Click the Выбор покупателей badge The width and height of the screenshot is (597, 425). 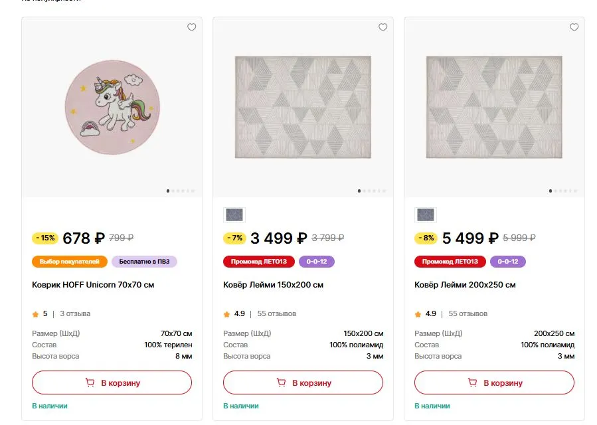coord(70,262)
